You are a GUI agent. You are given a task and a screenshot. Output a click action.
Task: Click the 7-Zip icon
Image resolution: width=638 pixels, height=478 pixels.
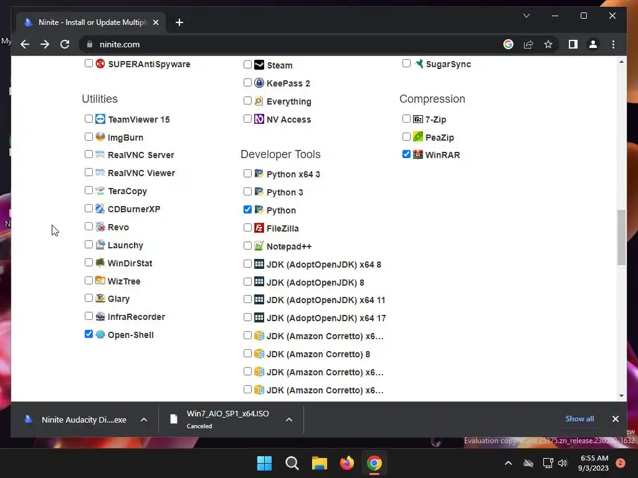point(418,119)
